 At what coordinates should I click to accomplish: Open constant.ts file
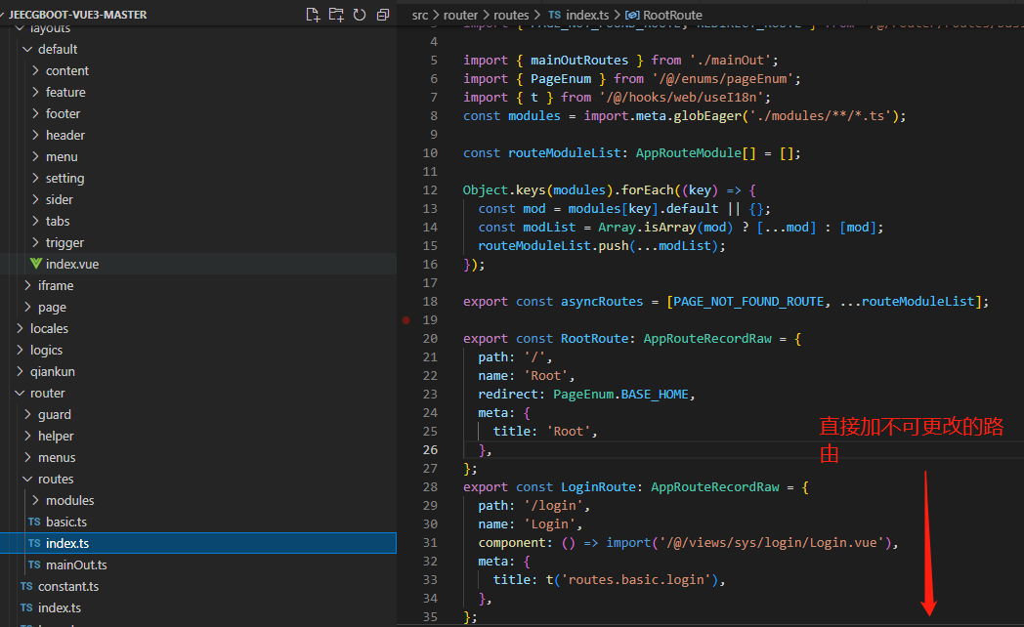pyautogui.click(x=198, y=587)
